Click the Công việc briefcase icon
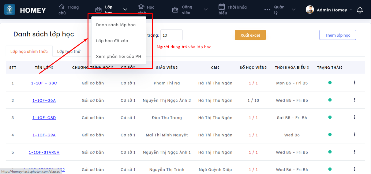 click(x=175, y=10)
